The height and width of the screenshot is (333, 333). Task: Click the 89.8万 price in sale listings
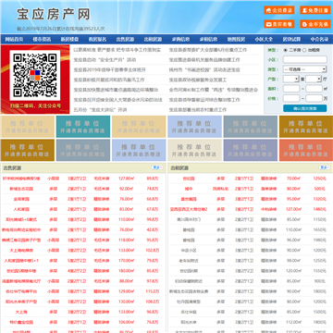pyautogui.click(x=153, y=179)
